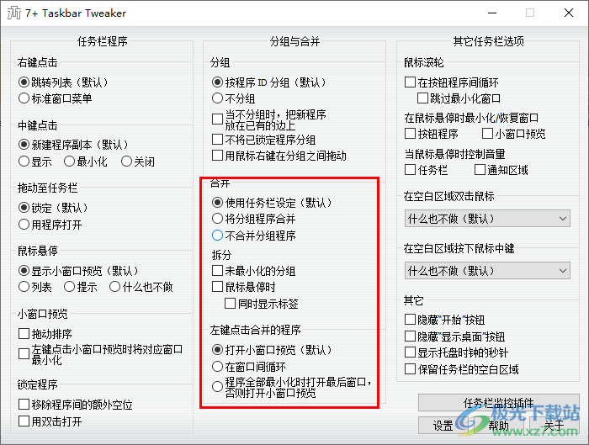
Task: Select 在窗口间循环 radio option
Action: coord(217,367)
